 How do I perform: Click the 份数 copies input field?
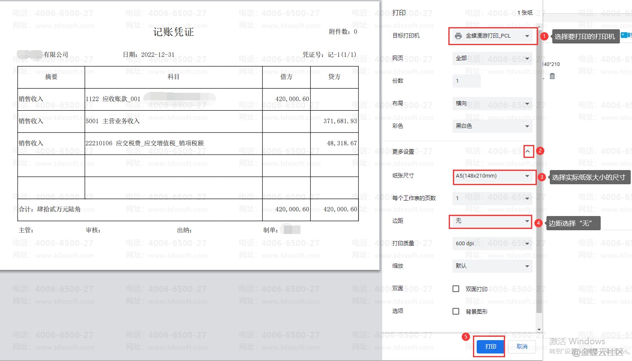[x=466, y=81]
